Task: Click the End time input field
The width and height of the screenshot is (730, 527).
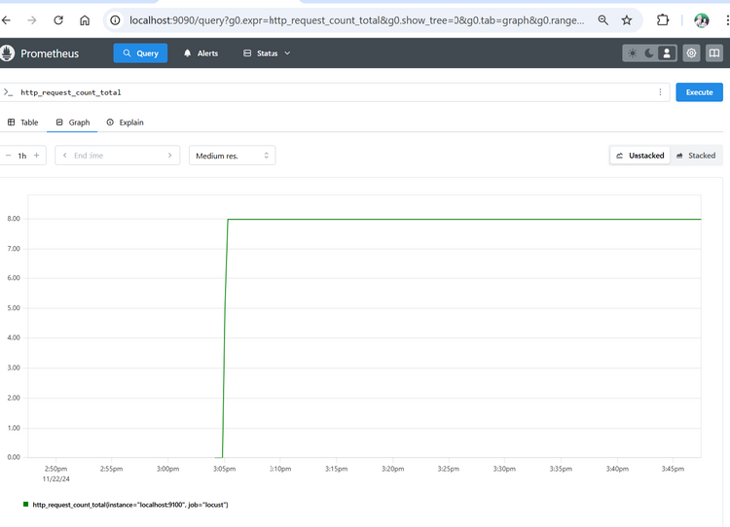Action: pos(117,156)
